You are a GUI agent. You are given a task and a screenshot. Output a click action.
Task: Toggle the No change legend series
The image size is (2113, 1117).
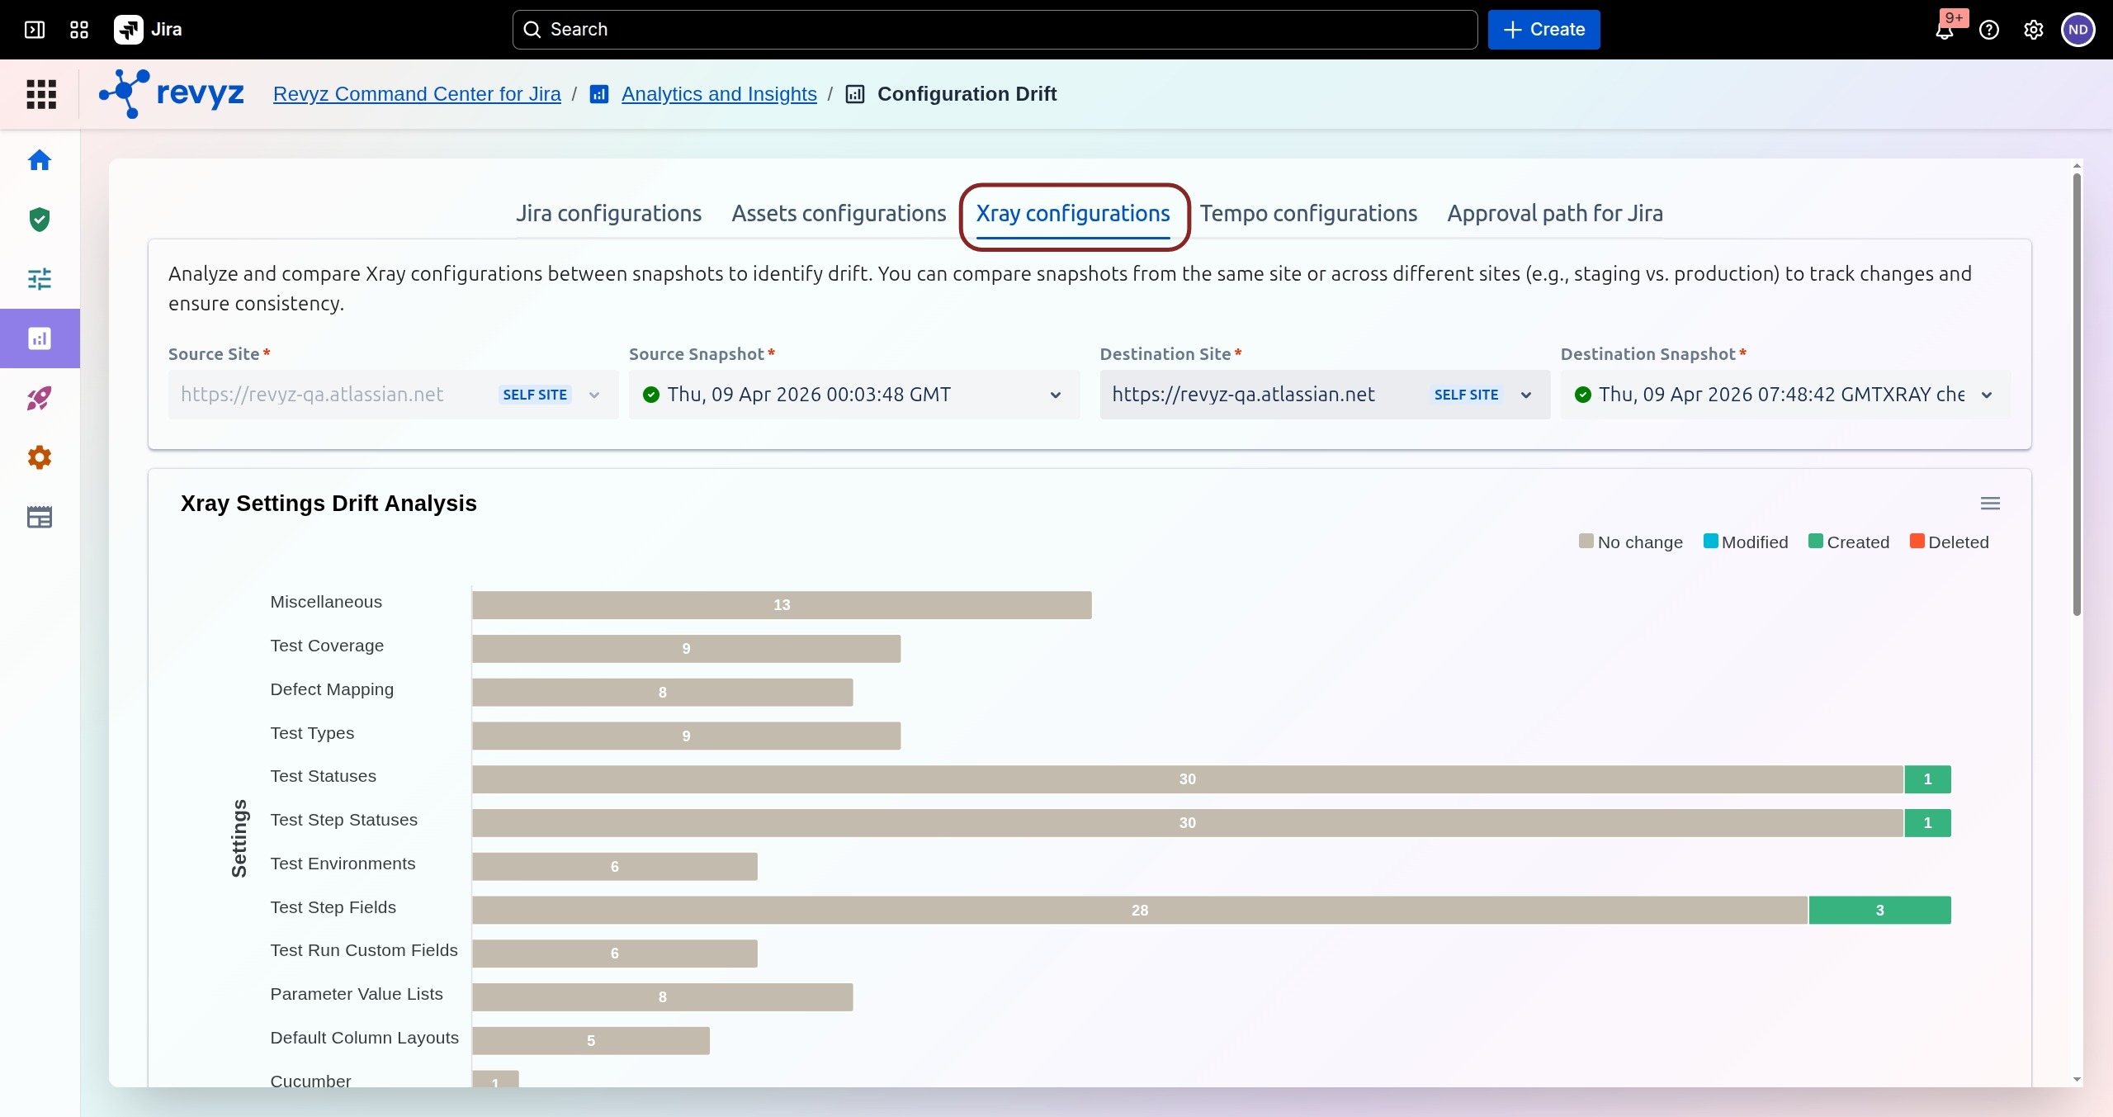coord(1631,542)
